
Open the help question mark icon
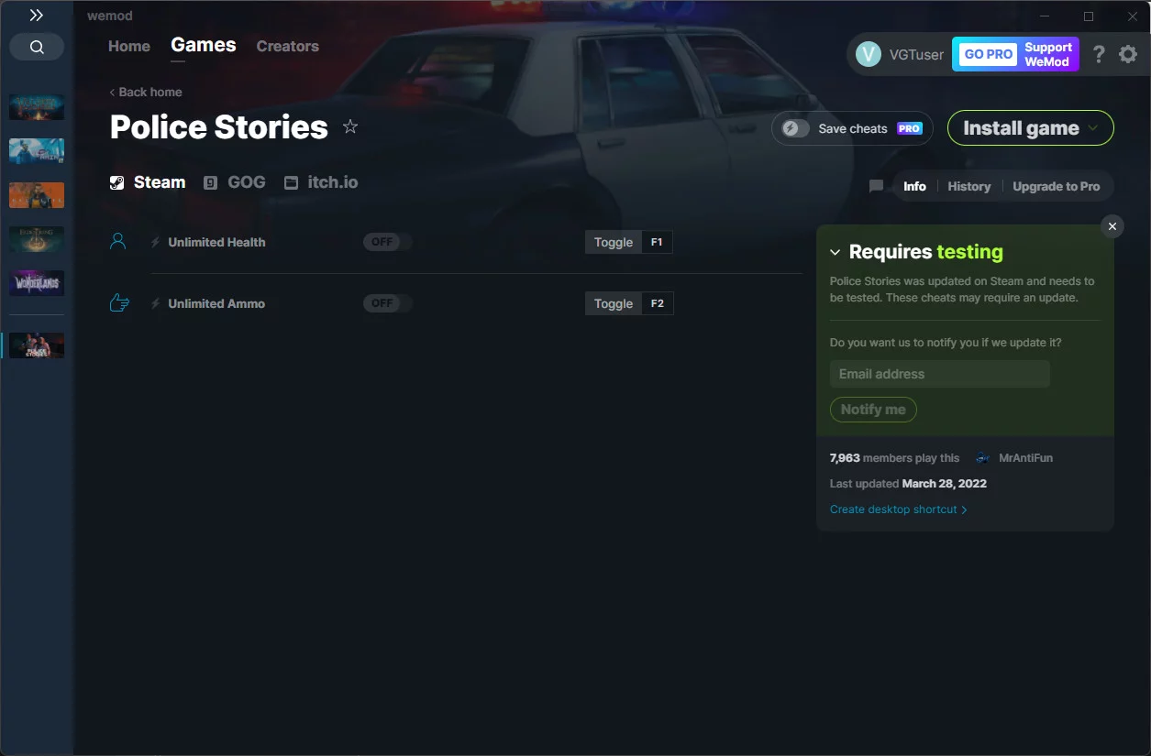coord(1099,54)
